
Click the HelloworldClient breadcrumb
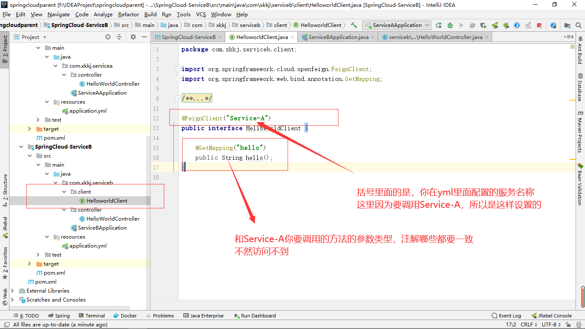317,25
